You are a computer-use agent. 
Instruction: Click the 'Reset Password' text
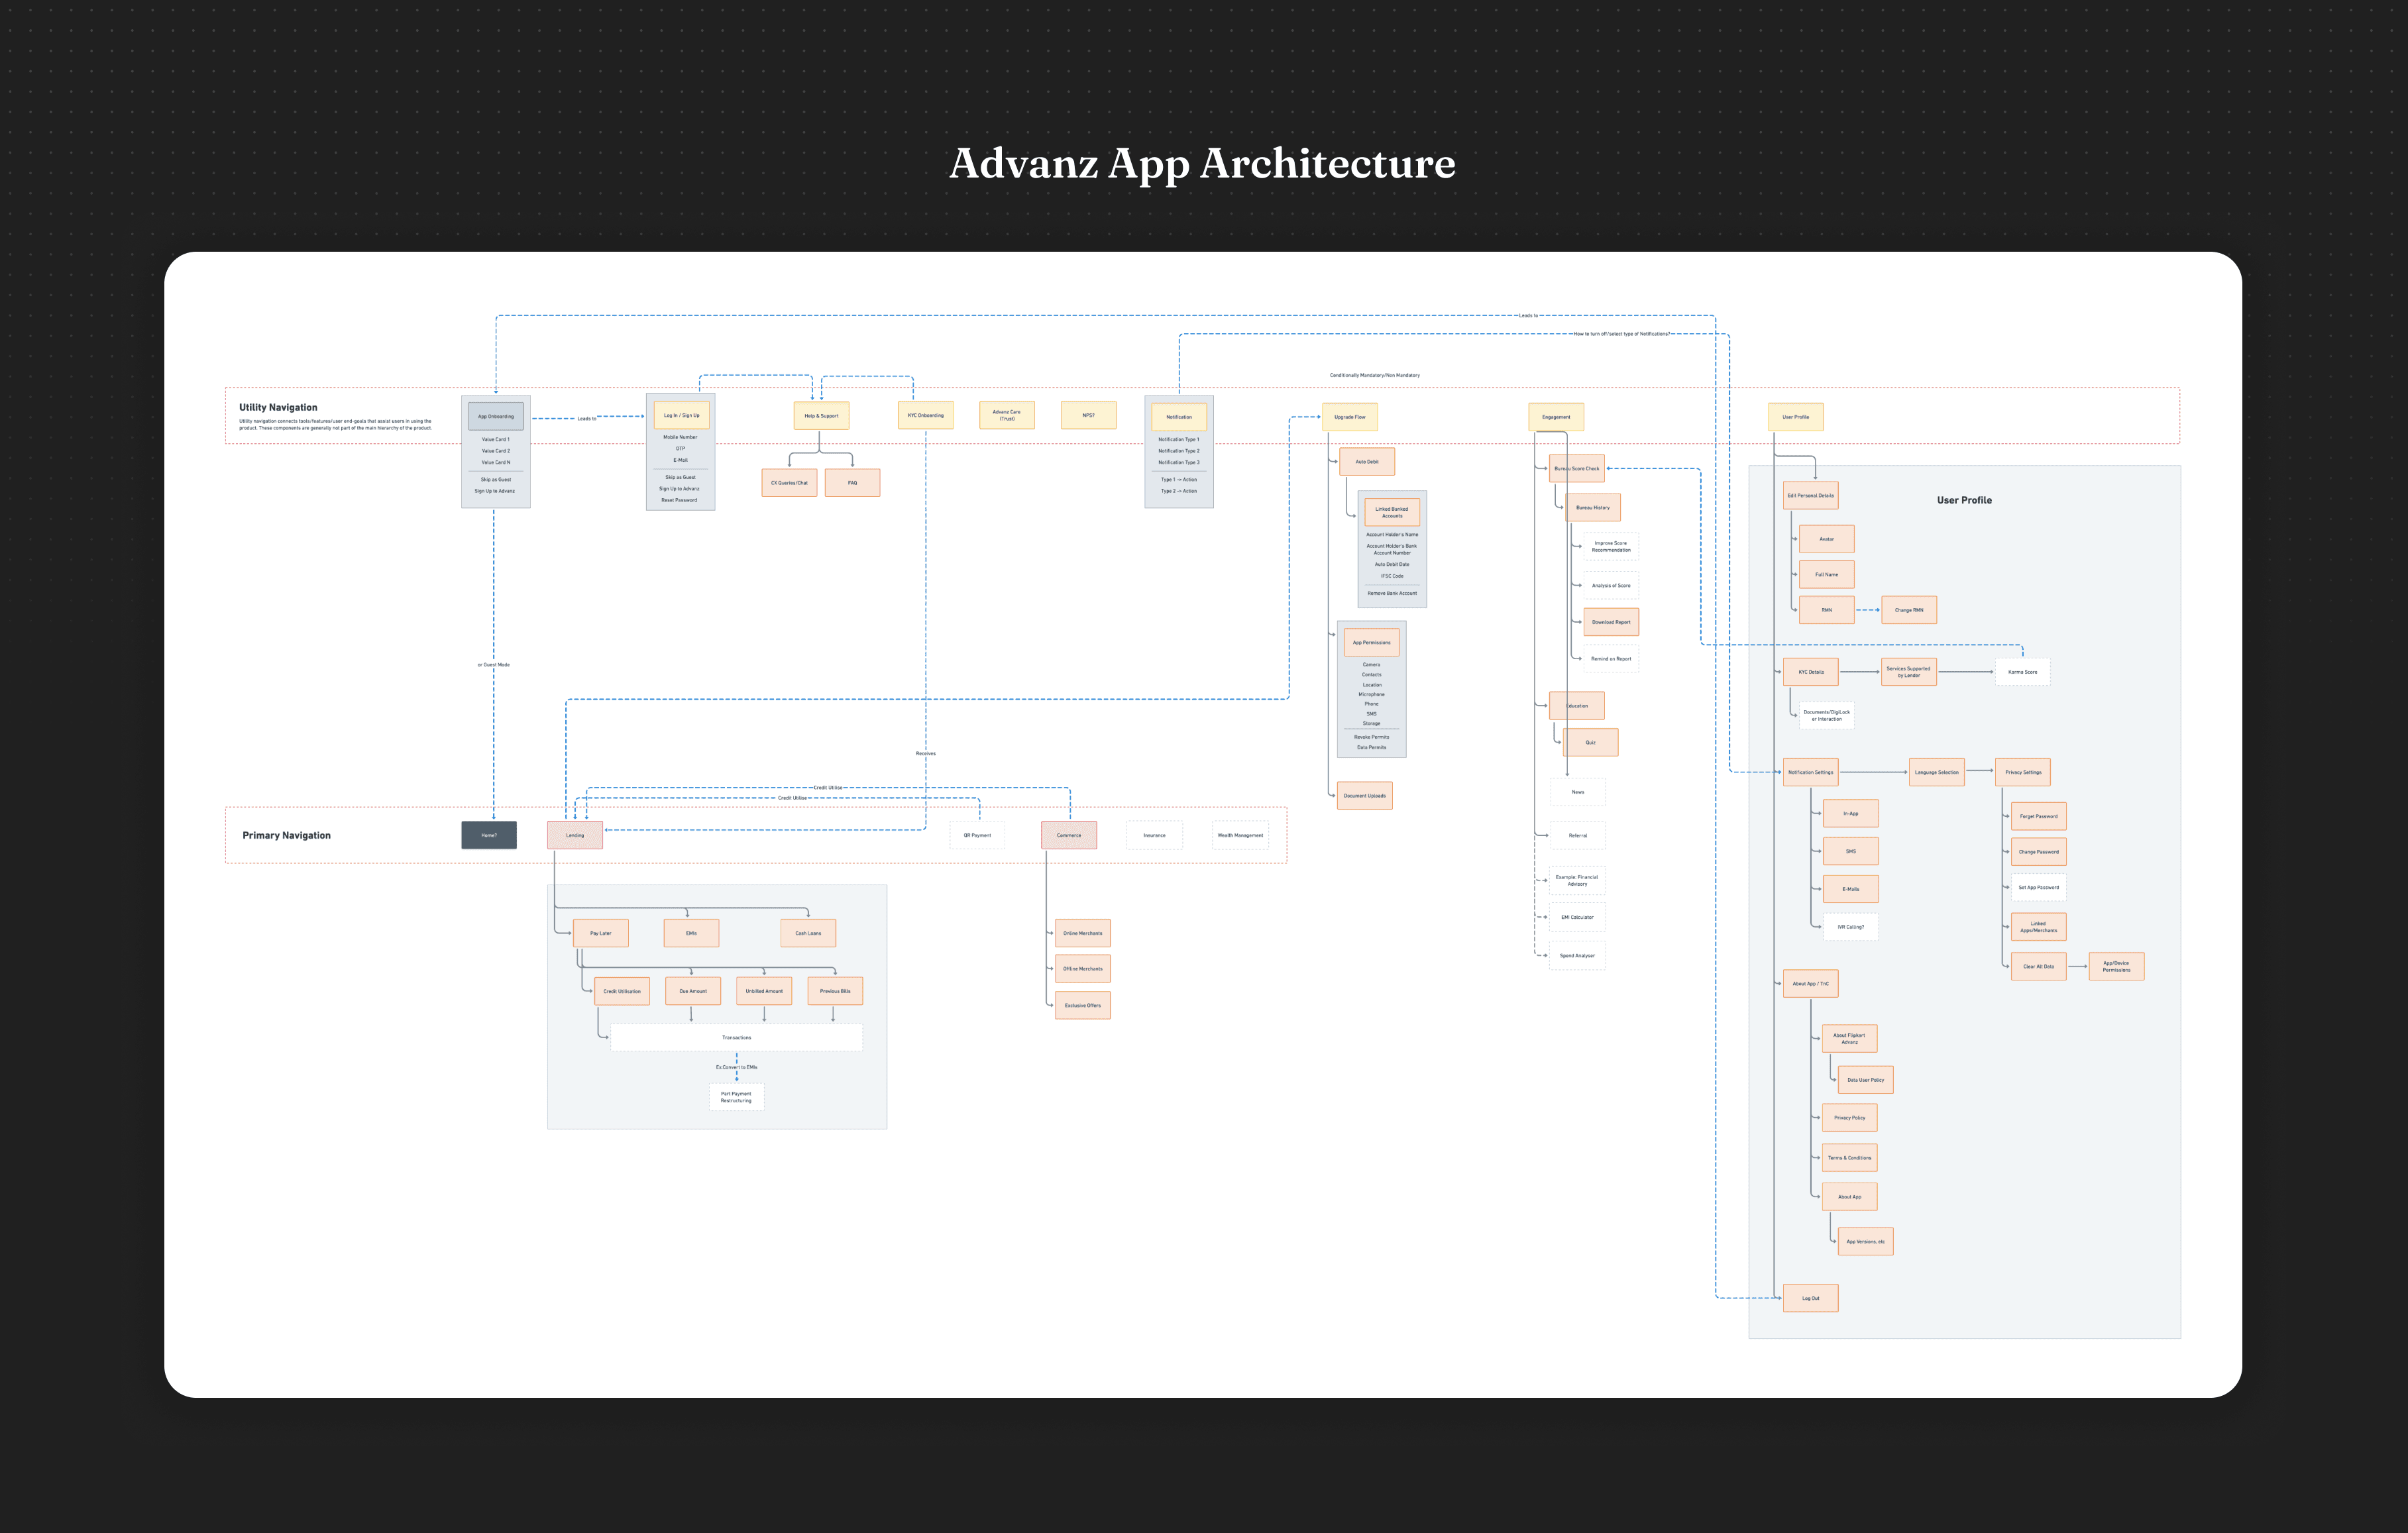pos(679,500)
